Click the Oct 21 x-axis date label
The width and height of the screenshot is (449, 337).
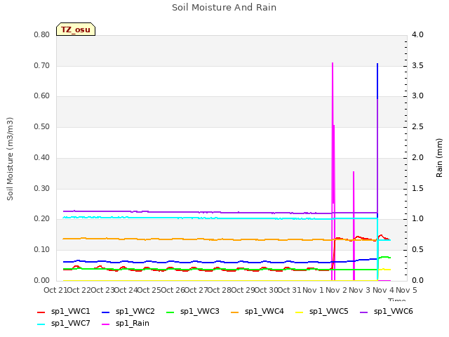tap(55, 290)
